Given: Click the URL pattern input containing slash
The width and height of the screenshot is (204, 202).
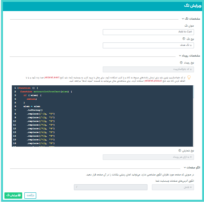Looking at the screenshot, I should pos(111,187).
